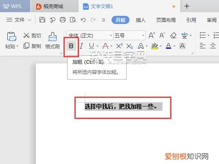Switch to 插入 ribbon tab
The image size is (219, 164).
tap(141, 20)
